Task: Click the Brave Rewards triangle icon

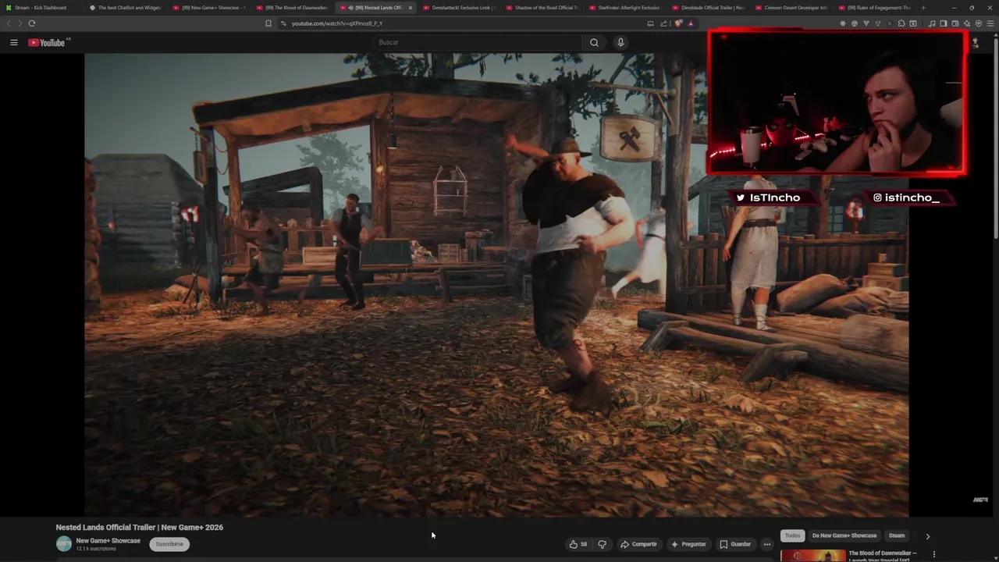Action: click(691, 23)
